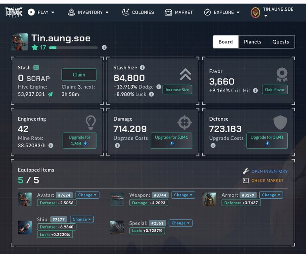Click the Avatar #7624 ID tag
This screenshot has width=306, height=254.
tap(64, 195)
